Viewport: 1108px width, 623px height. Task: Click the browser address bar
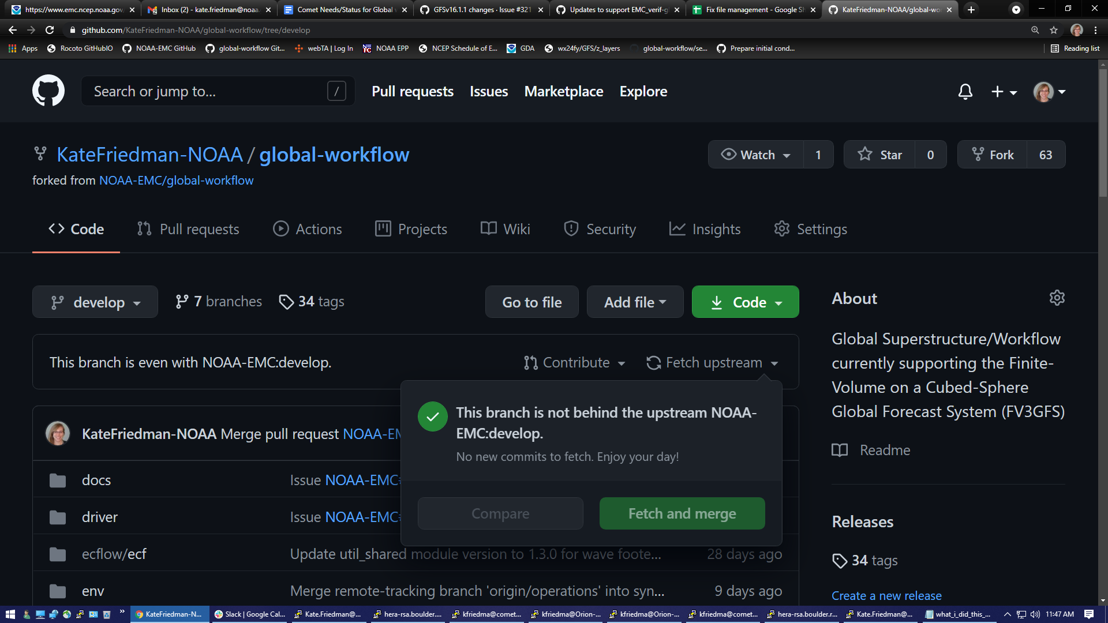(542, 30)
